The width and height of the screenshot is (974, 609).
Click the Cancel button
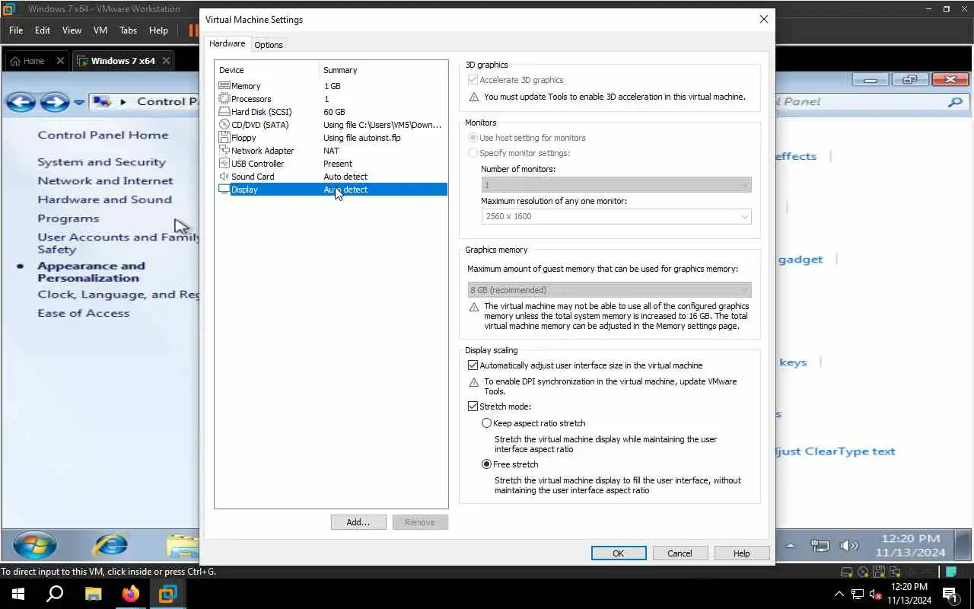tap(680, 553)
